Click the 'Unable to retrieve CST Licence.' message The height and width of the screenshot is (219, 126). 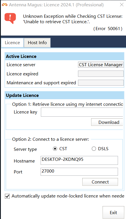tap(56, 22)
